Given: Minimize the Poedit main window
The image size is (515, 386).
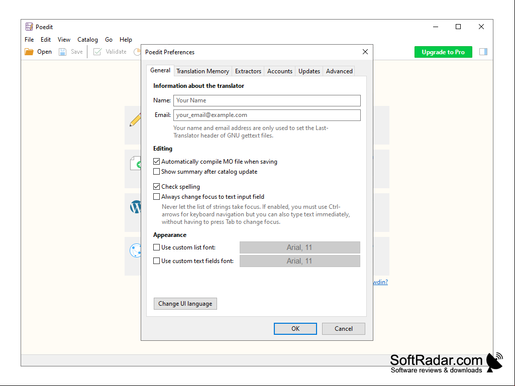Looking at the screenshot, I should 436,27.
